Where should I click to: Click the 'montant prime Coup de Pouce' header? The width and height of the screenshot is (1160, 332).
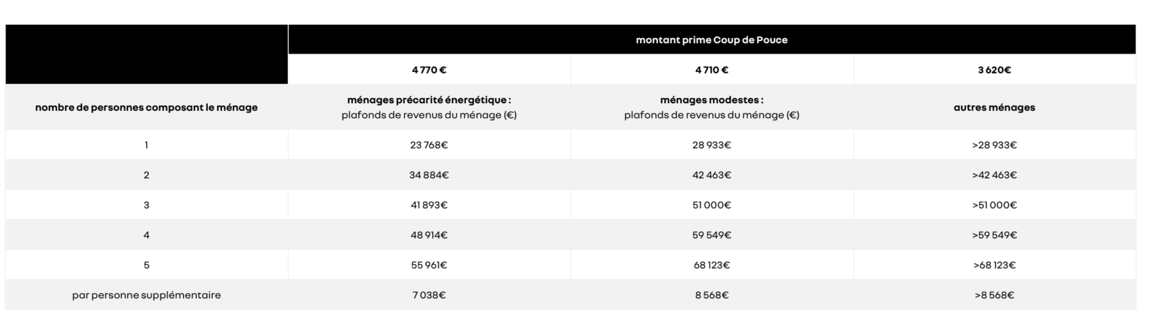pyautogui.click(x=711, y=40)
